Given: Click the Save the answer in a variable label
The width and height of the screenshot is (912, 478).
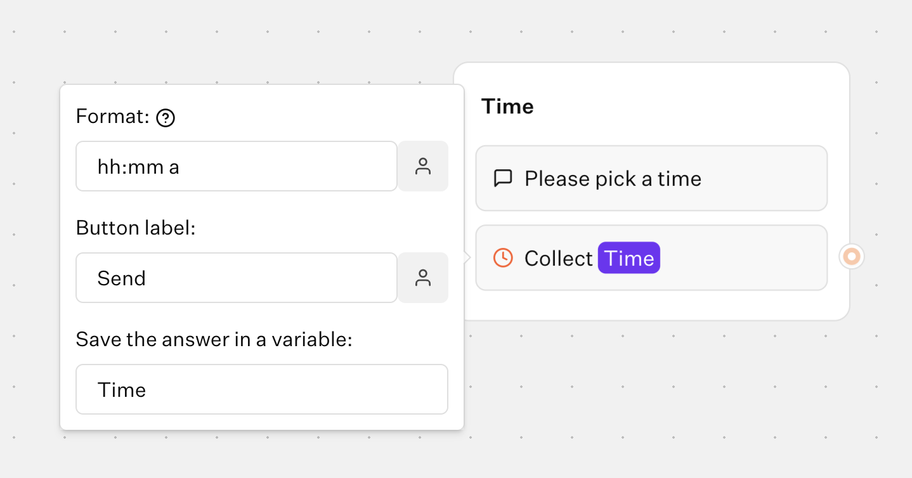Looking at the screenshot, I should [x=214, y=340].
